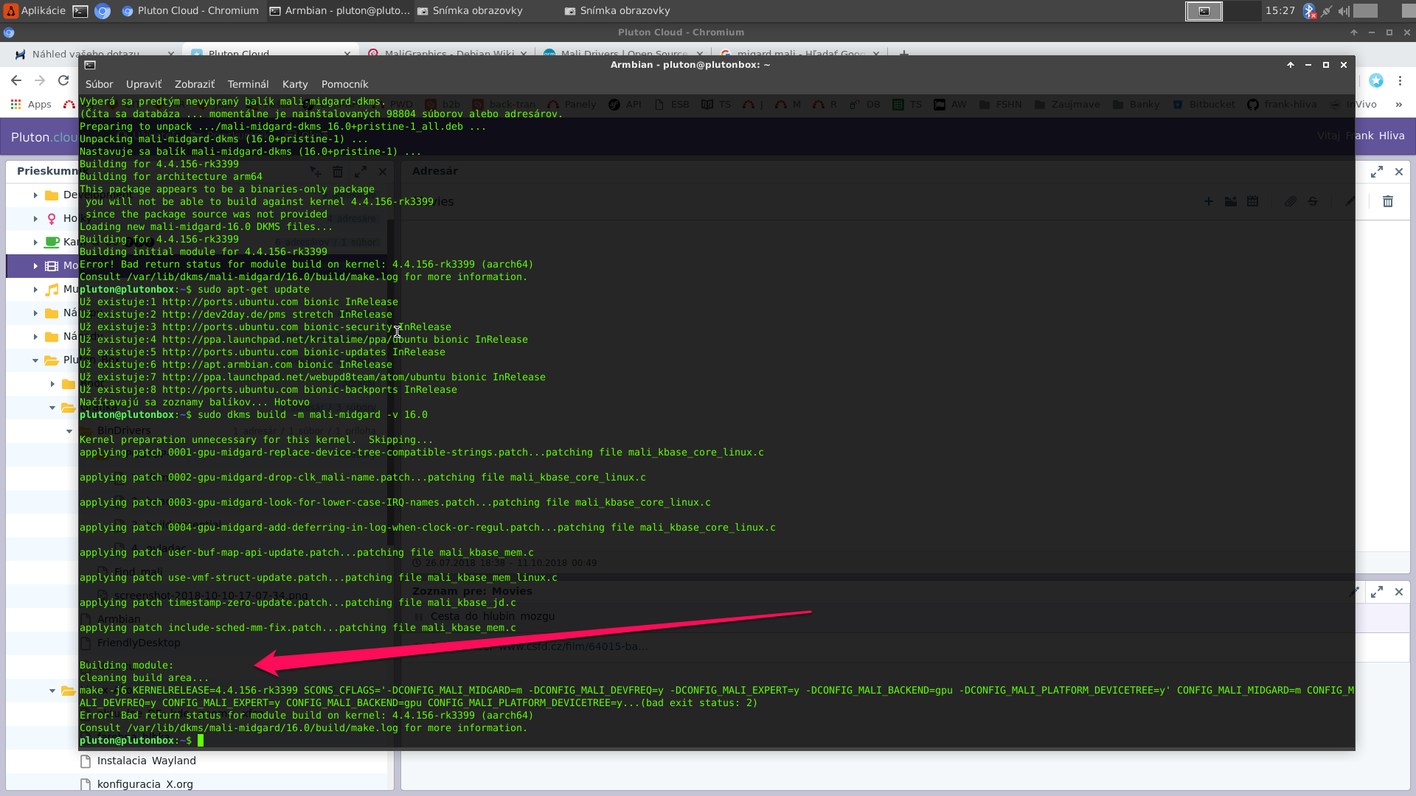The width and height of the screenshot is (1416, 796).
Task: Open the second Snímka obrazovky taskbar window
Action: [x=618, y=10]
